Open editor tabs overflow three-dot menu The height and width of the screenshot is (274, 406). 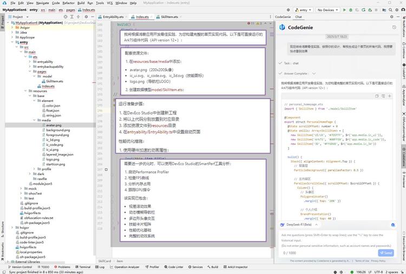(x=270, y=17)
